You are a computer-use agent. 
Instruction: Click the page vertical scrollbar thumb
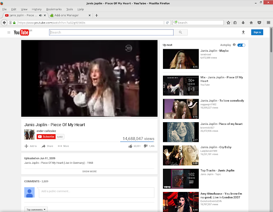tap(271, 40)
